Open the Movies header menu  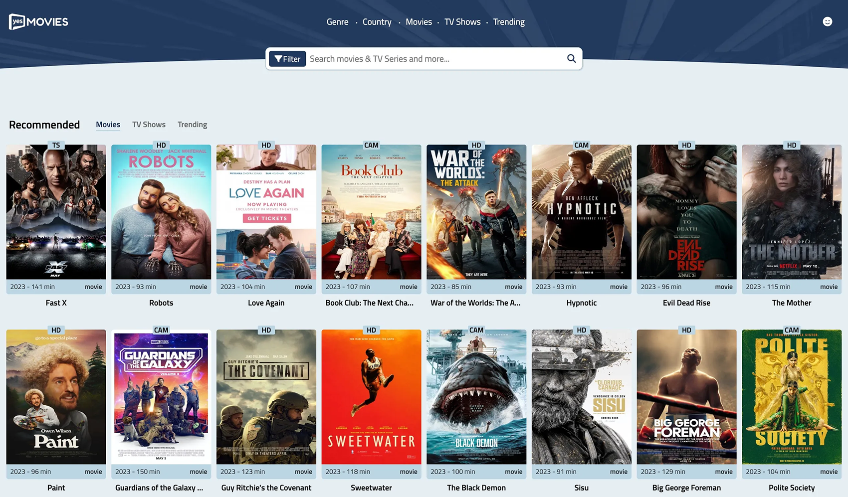tap(419, 22)
